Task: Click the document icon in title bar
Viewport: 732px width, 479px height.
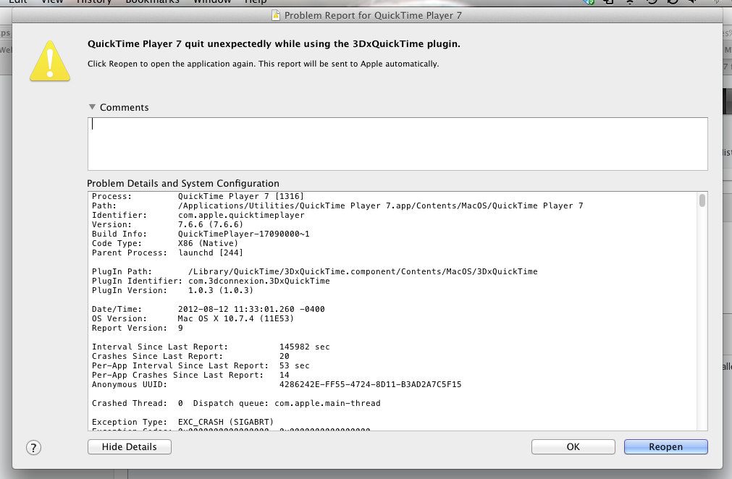Action: [276, 15]
